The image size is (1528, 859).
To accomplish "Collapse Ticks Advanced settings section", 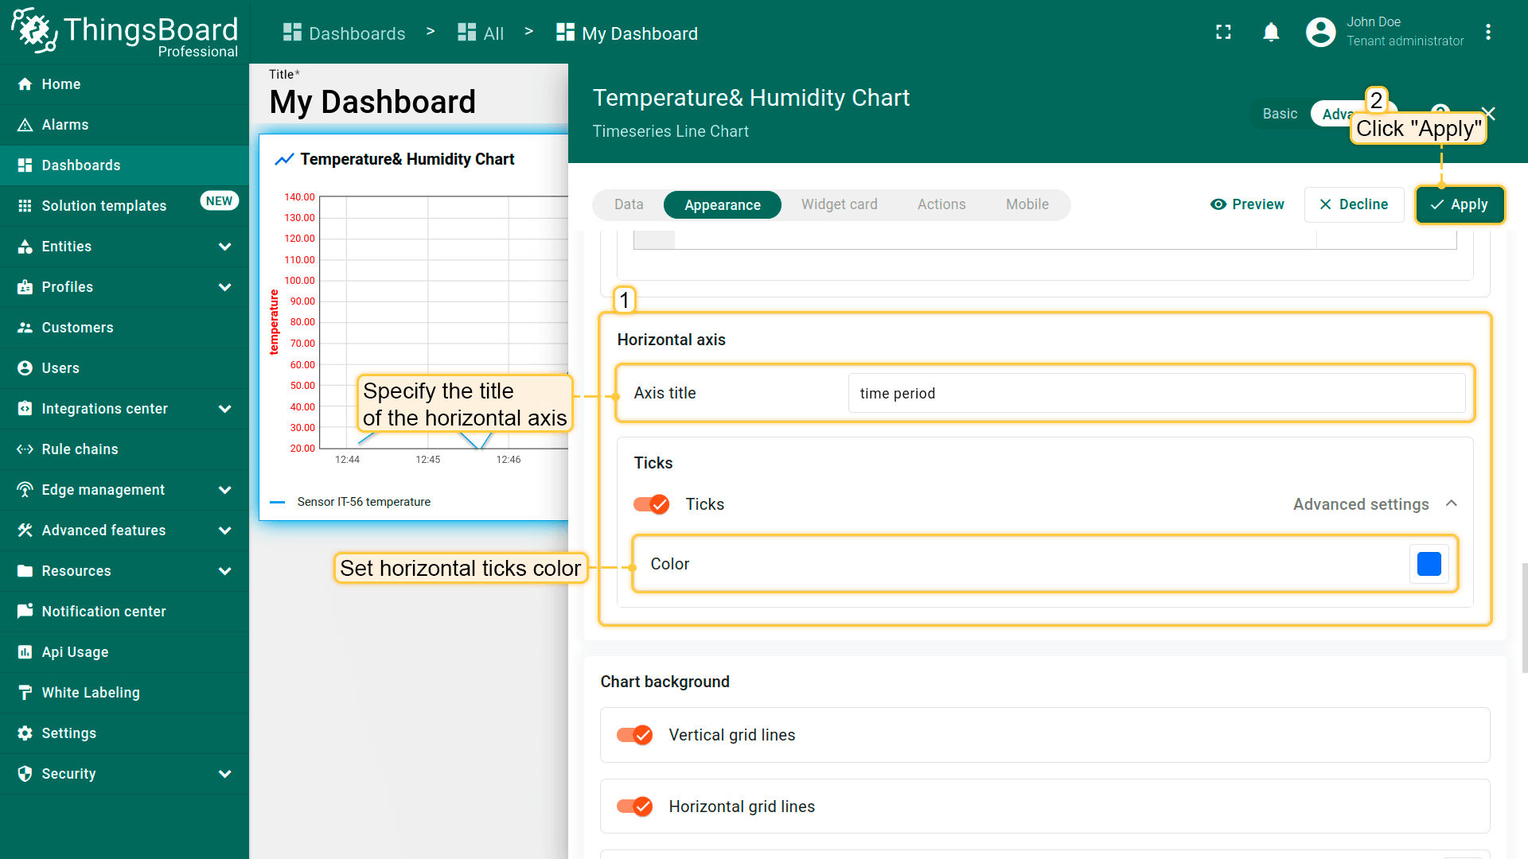I will pyautogui.click(x=1451, y=504).
